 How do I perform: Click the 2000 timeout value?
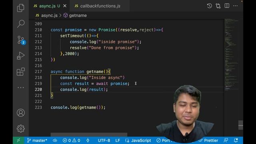[70, 54]
